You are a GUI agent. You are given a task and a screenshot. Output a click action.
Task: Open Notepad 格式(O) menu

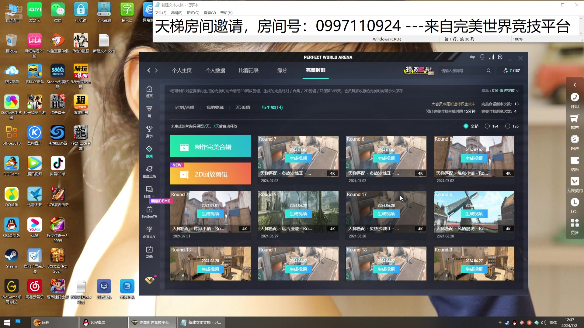(x=193, y=13)
